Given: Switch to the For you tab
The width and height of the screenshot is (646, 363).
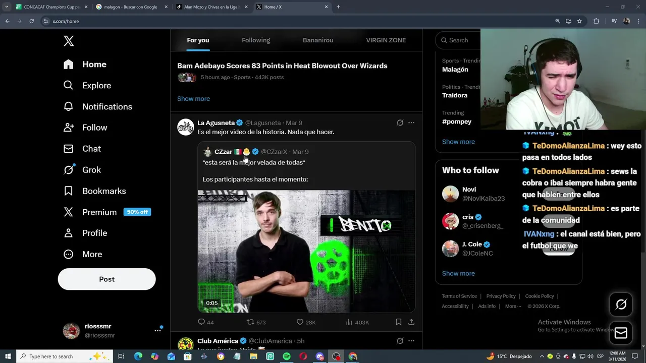Looking at the screenshot, I should (x=198, y=40).
